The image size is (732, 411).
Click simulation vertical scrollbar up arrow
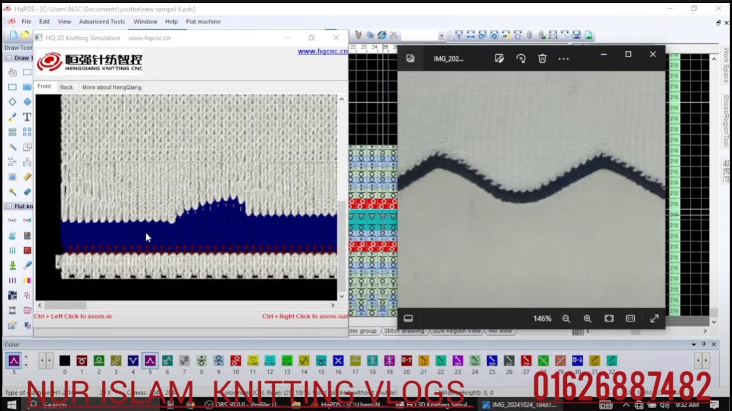click(x=342, y=99)
